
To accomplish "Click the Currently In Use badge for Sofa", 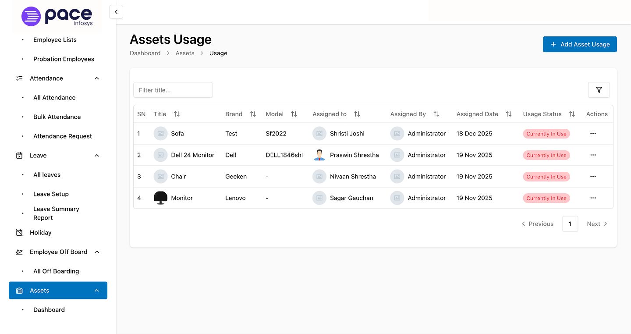I will (x=546, y=134).
